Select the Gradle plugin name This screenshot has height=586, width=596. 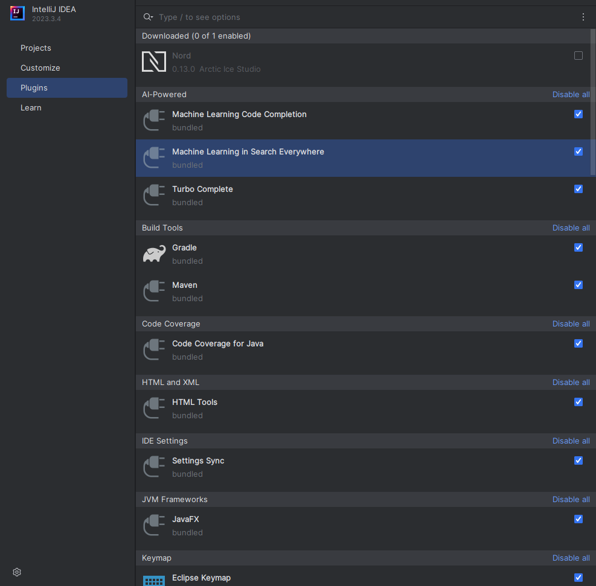tap(184, 247)
